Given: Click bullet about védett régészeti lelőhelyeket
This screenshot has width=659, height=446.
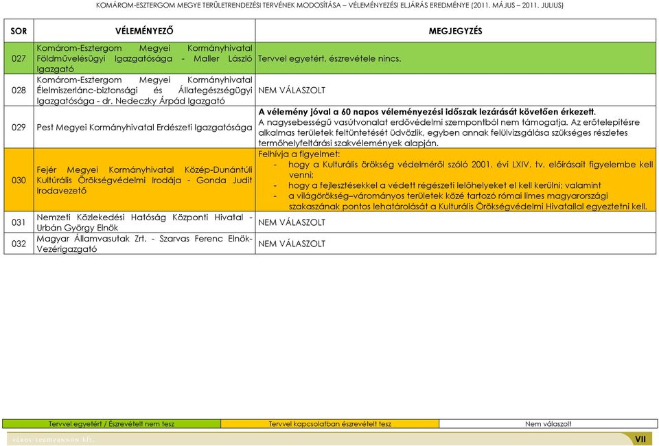Looking at the screenshot, I should coord(437,185).
